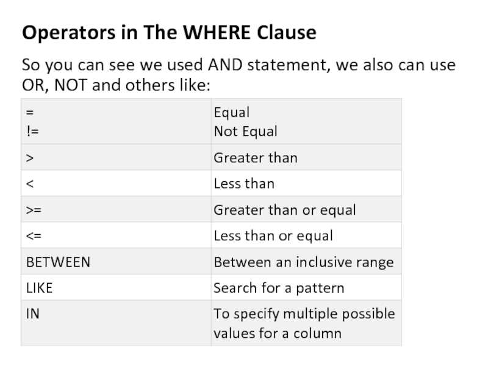Click the 'Greater than' description cell

coord(255,158)
